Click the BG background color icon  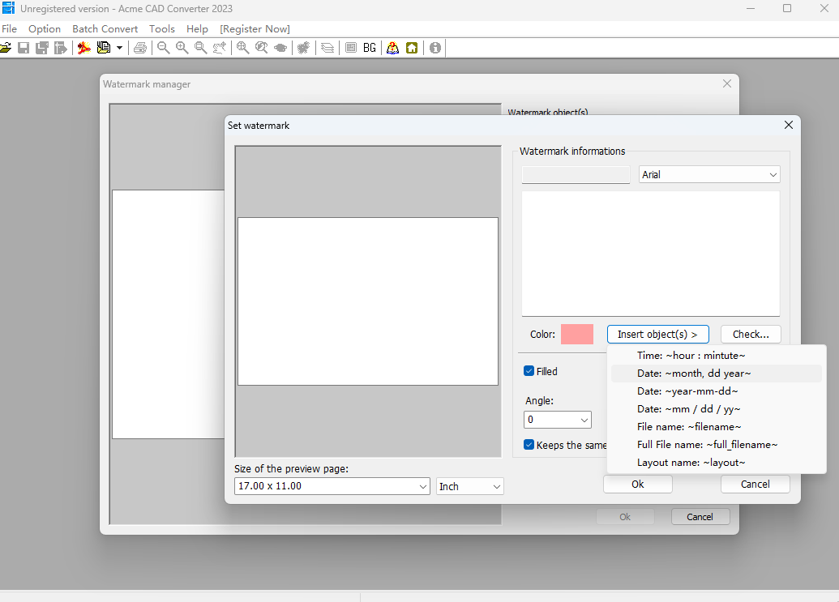[370, 47]
